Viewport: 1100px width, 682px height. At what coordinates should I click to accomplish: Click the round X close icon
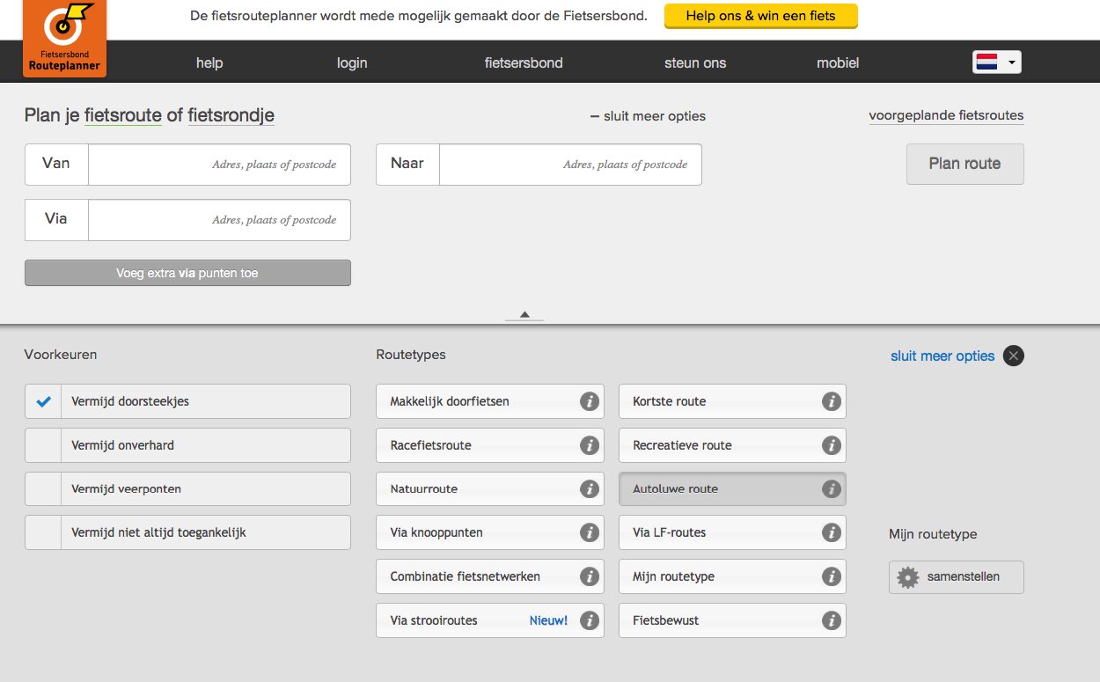click(1014, 356)
